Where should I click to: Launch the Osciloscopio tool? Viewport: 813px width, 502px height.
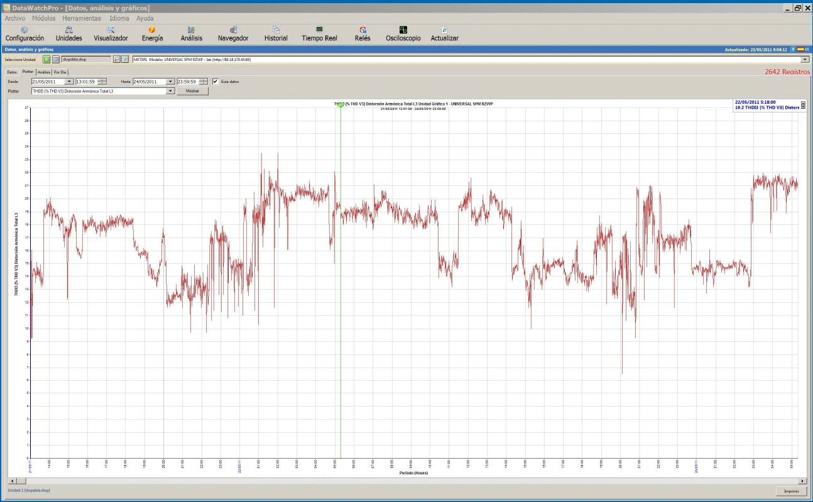tap(403, 33)
